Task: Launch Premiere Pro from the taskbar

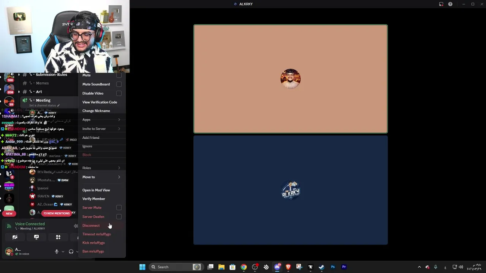Action: (344, 267)
